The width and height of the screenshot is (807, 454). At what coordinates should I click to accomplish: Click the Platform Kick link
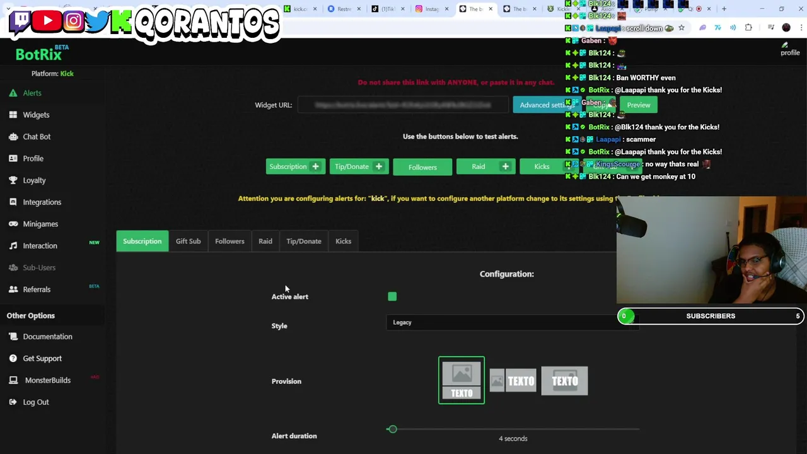point(67,74)
